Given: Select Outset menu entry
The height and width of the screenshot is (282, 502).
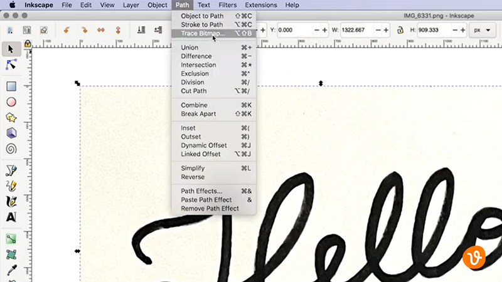Looking at the screenshot, I should pos(213,137).
